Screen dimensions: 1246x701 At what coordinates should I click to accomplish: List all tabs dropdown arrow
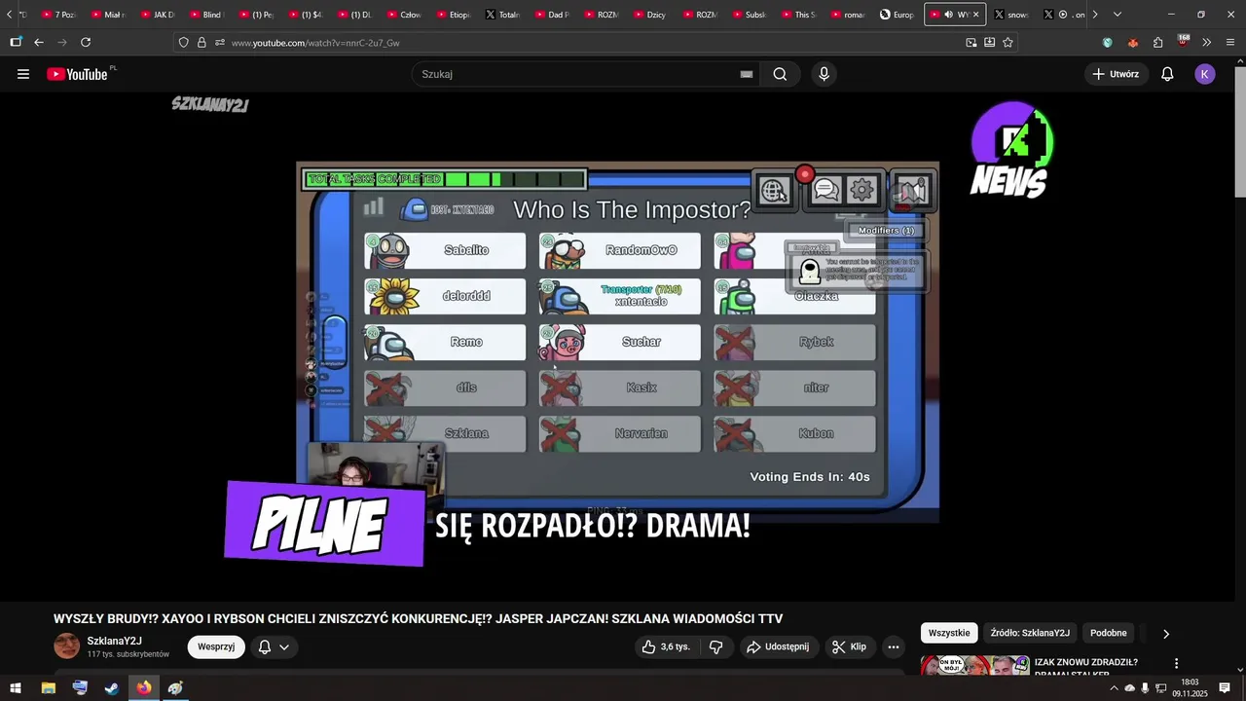point(1117,15)
